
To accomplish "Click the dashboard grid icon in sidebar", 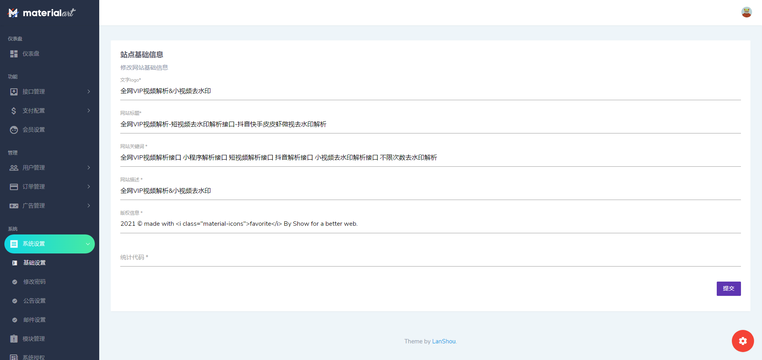I will (14, 54).
